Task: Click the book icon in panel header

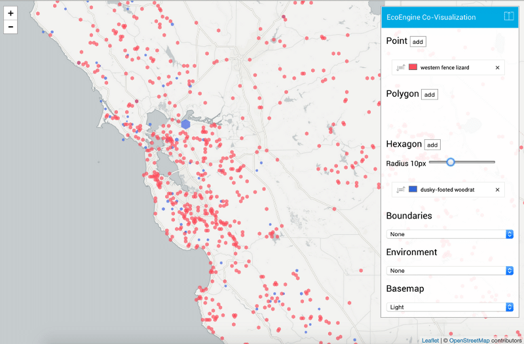Action: [x=509, y=16]
